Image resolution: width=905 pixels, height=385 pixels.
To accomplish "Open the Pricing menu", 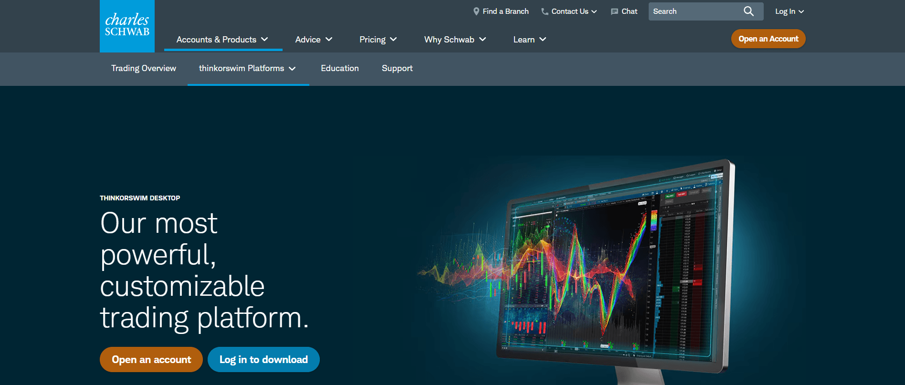I will [378, 40].
